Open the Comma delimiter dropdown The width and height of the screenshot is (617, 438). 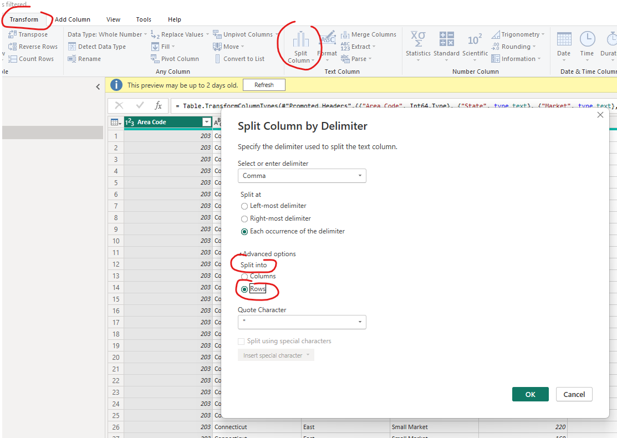(302, 176)
